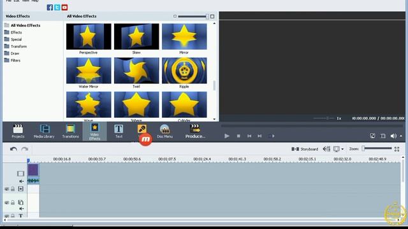This screenshot has width=408, height=229.
Task: Toggle visibility of the text track
Action: 7,216
